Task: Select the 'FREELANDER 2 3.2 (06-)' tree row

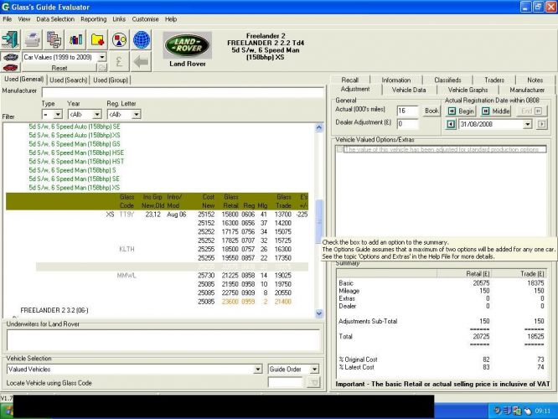Action: click(x=54, y=310)
